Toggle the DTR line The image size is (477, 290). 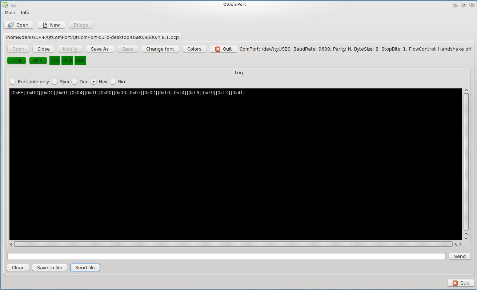(17, 60)
